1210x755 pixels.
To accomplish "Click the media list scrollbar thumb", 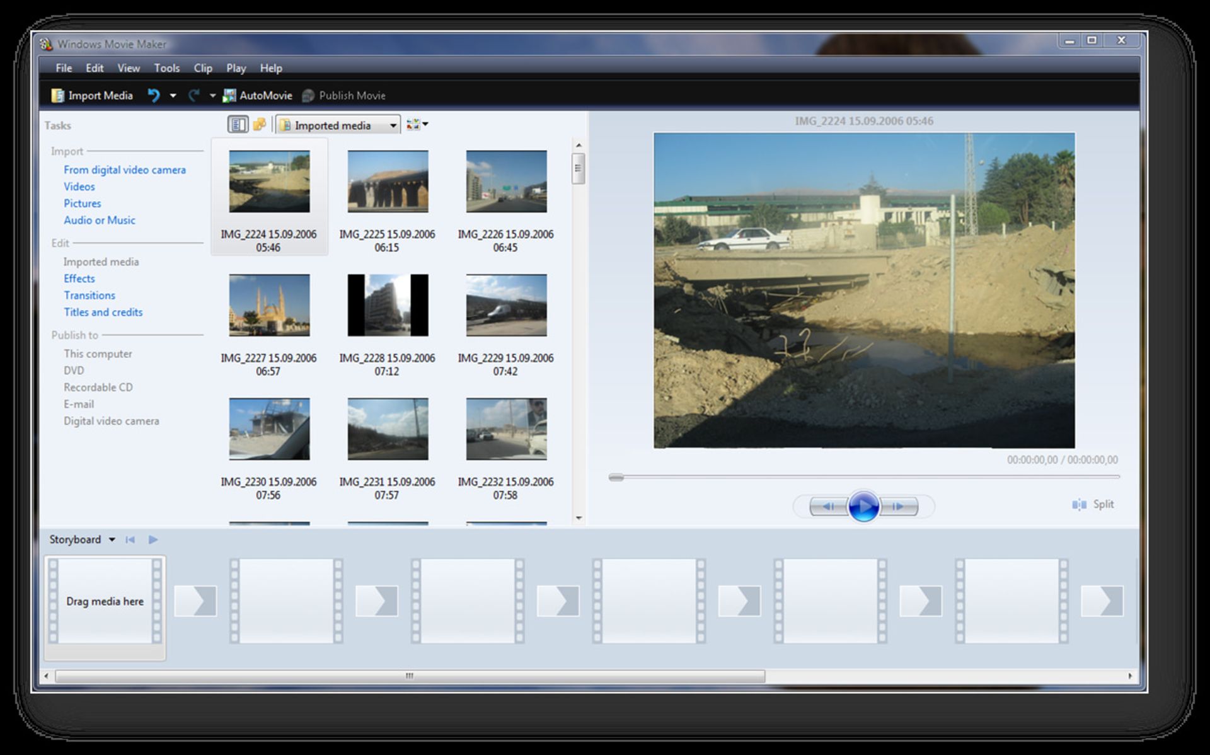I will tap(579, 168).
